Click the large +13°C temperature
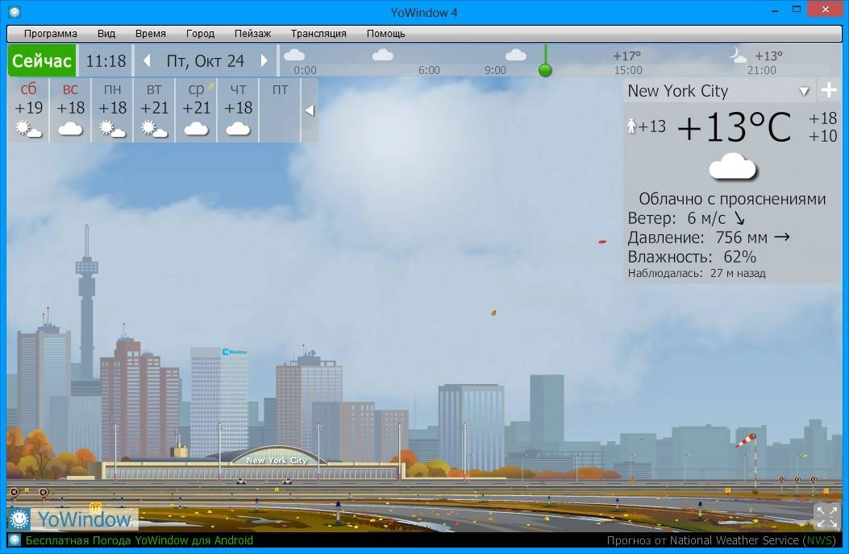This screenshot has width=849, height=554. (x=734, y=127)
